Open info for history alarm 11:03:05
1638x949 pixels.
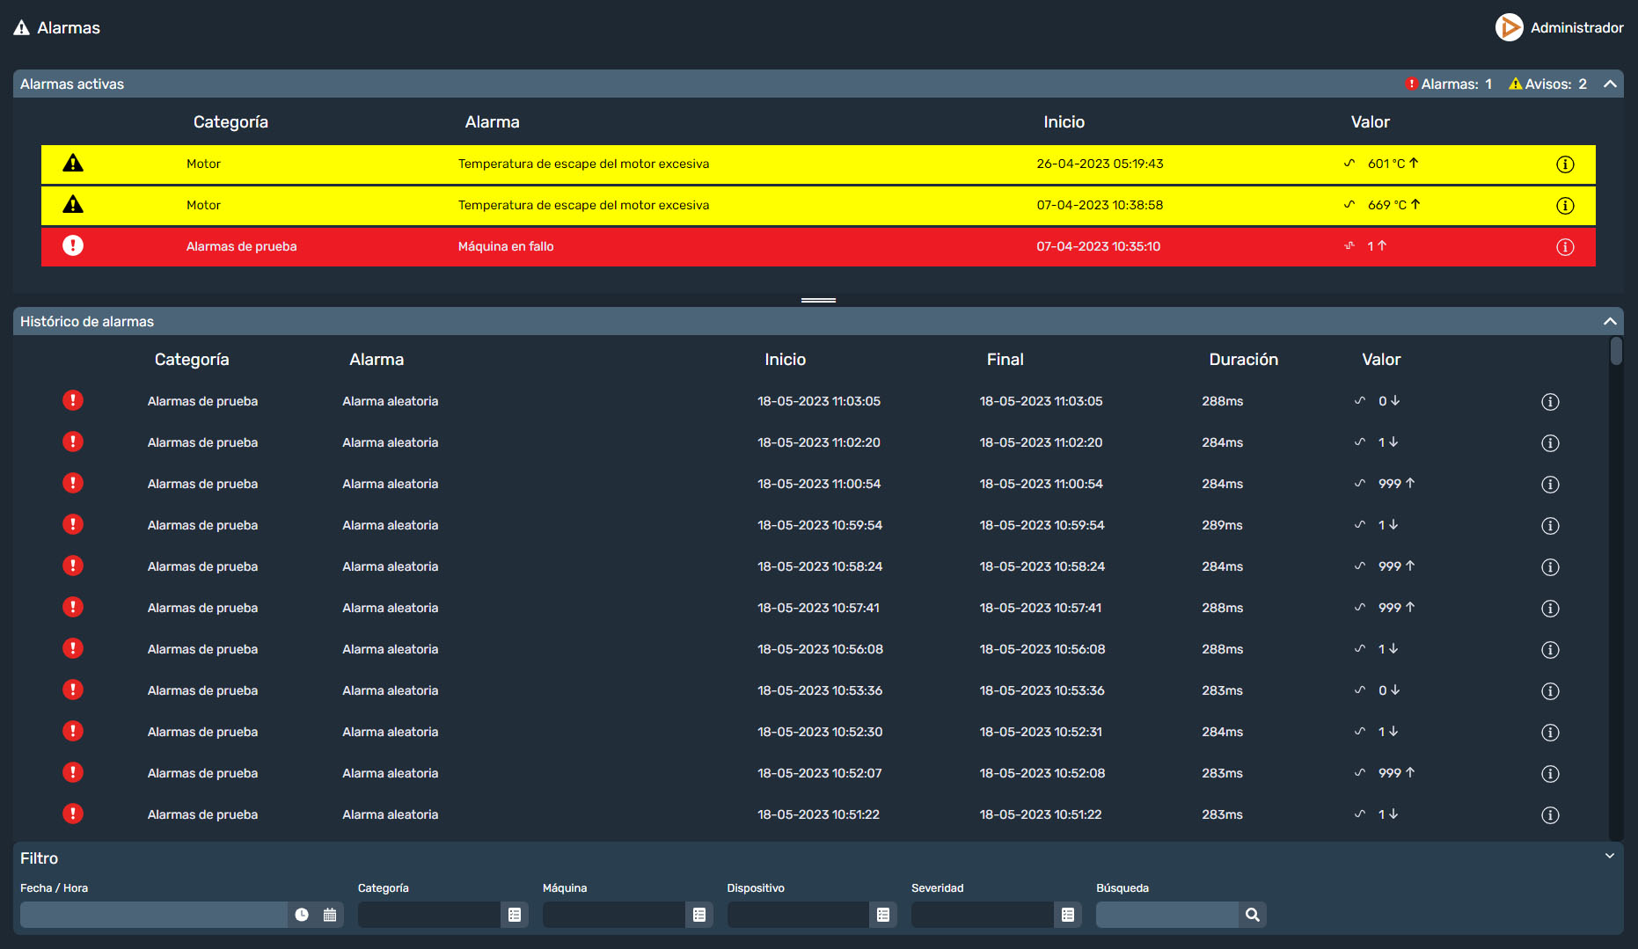pyautogui.click(x=1550, y=402)
